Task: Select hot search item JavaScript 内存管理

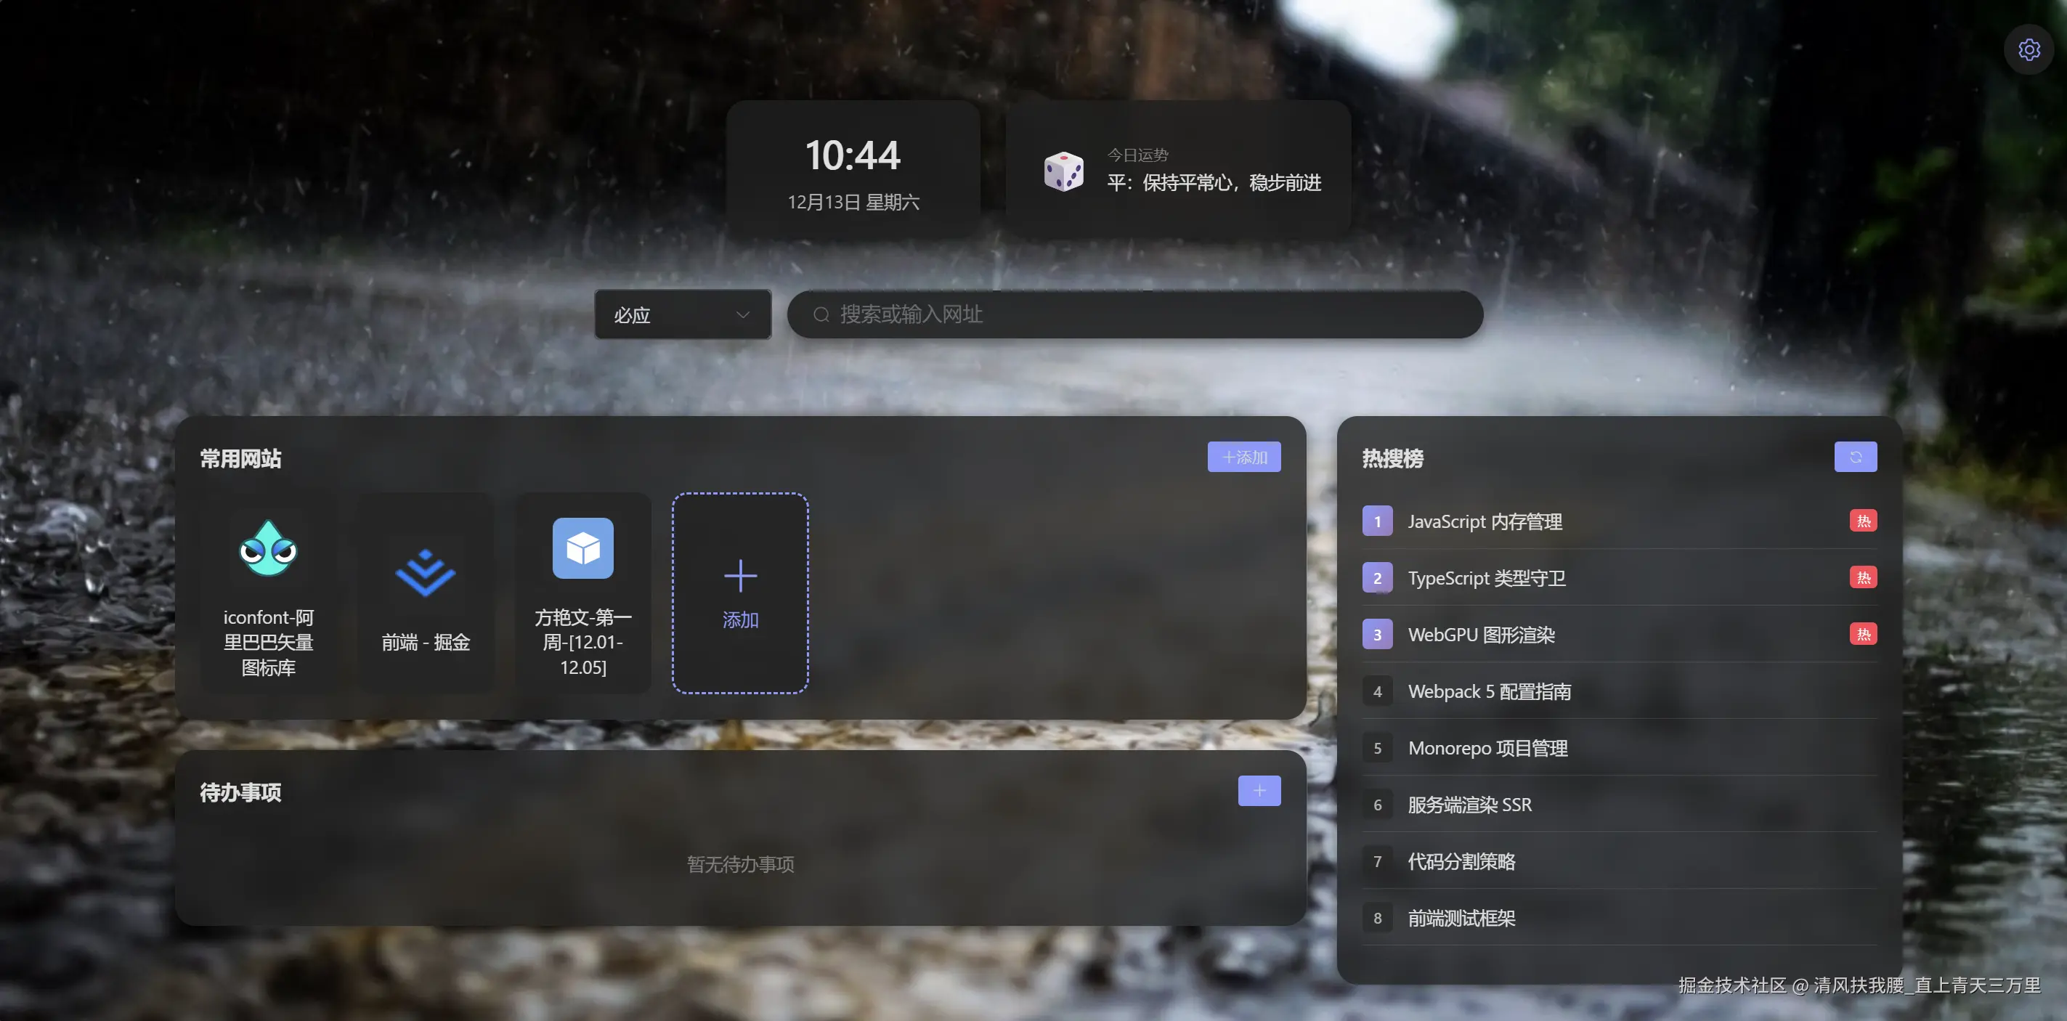Action: tap(1485, 521)
